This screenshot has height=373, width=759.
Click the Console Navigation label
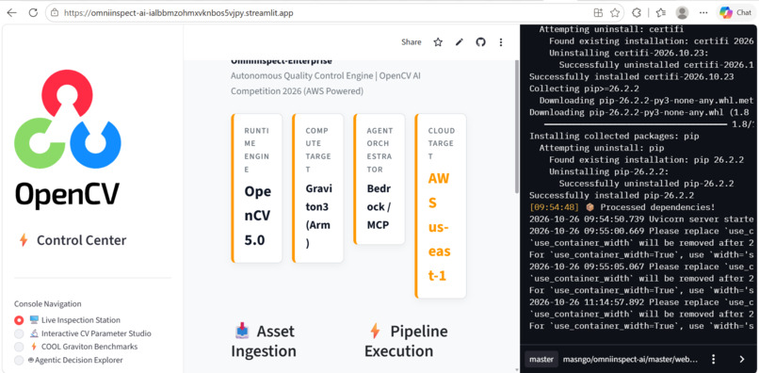(x=47, y=303)
